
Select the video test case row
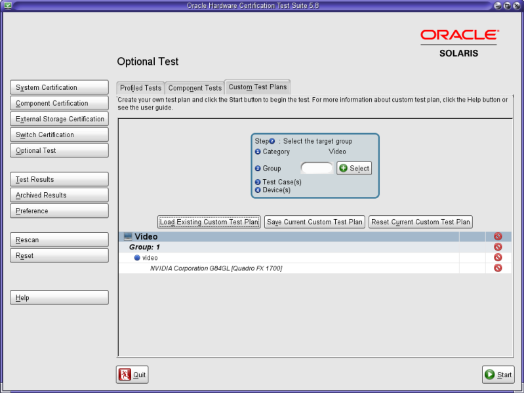point(315,258)
